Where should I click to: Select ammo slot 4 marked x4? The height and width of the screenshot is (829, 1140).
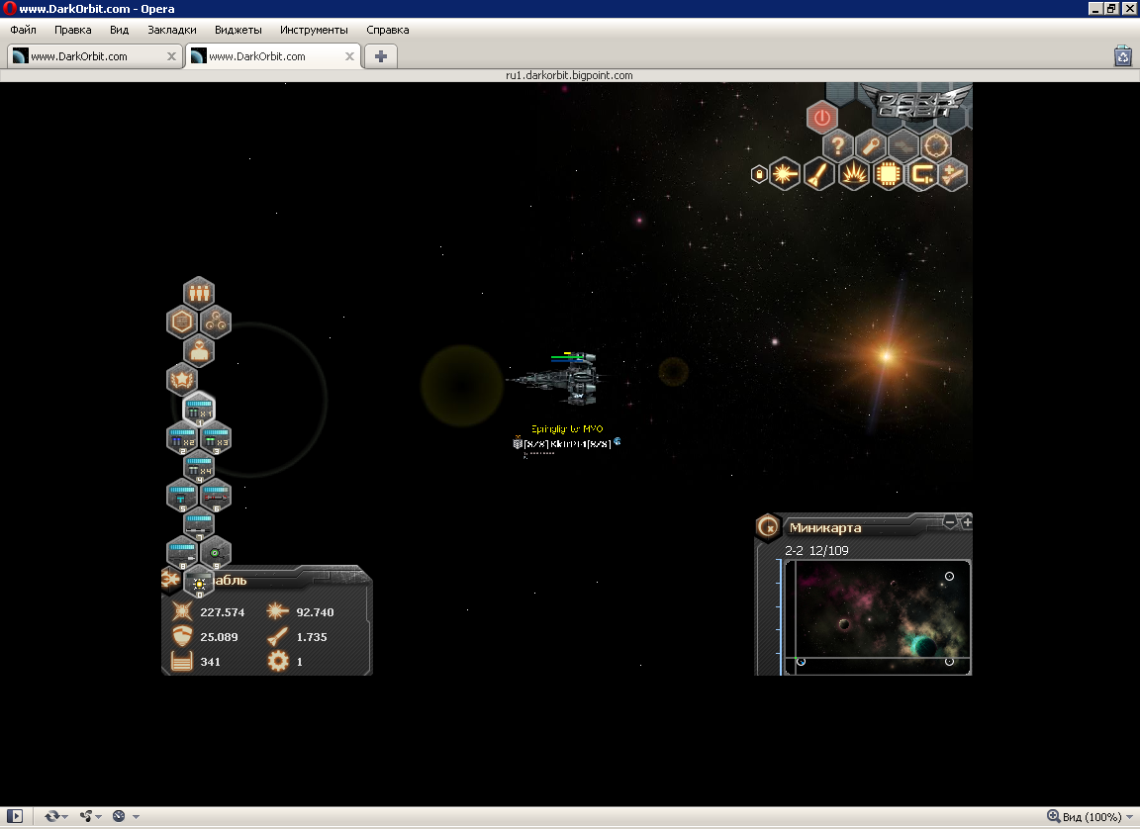click(199, 467)
